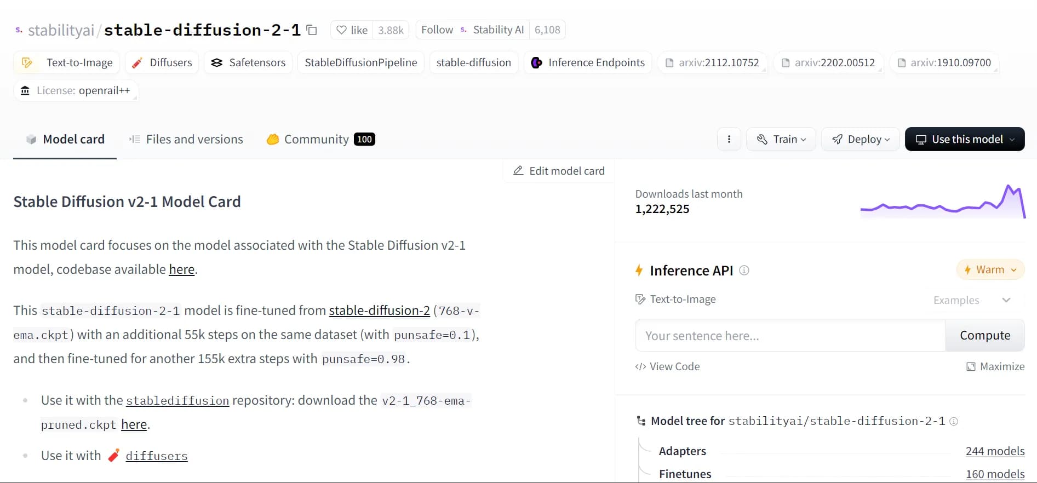Switch to the Community tab

pyautogui.click(x=320, y=139)
